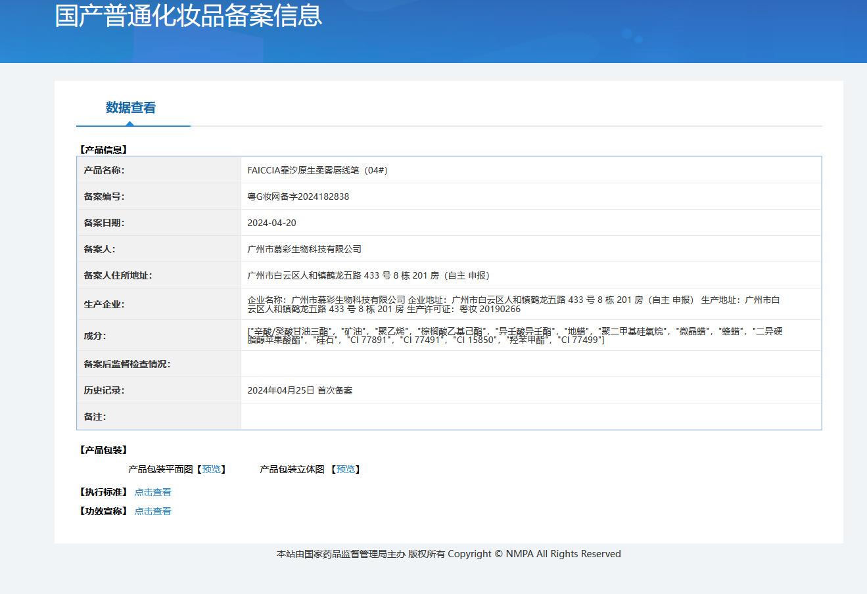Click the 产品名称 row label
The height and width of the screenshot is (594, 867).
(x=104, y=170)
